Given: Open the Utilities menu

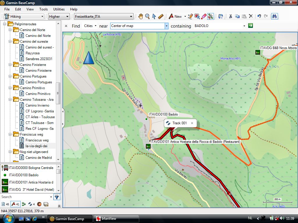Looking at the screenshot, I should pyautogui.click(x=59, y=9).
